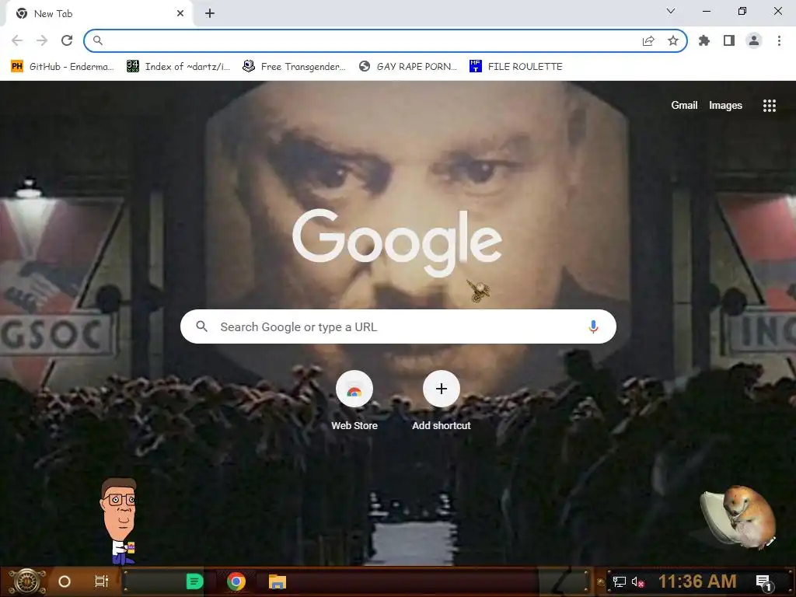Open Task View on the taskbar
Viewport: 796px width, 597px height.
(102, 581)
